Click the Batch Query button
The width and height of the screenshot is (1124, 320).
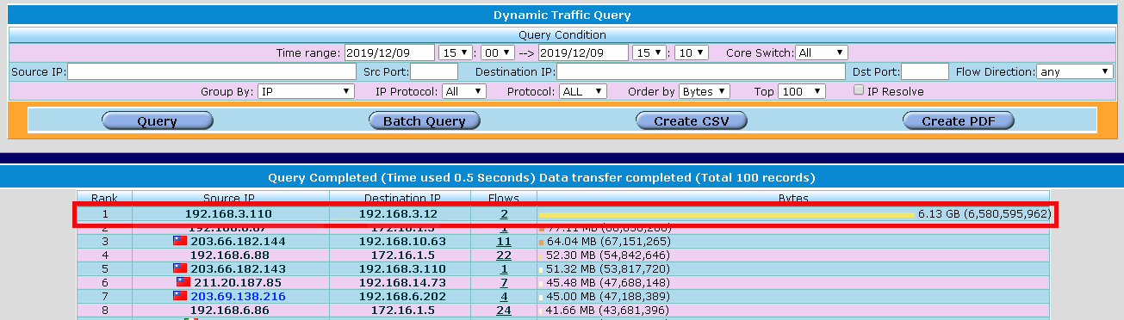pos(425,121)
